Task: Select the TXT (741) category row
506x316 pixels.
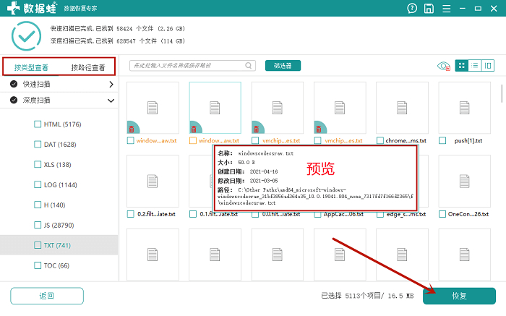Action: pos(59,245)
